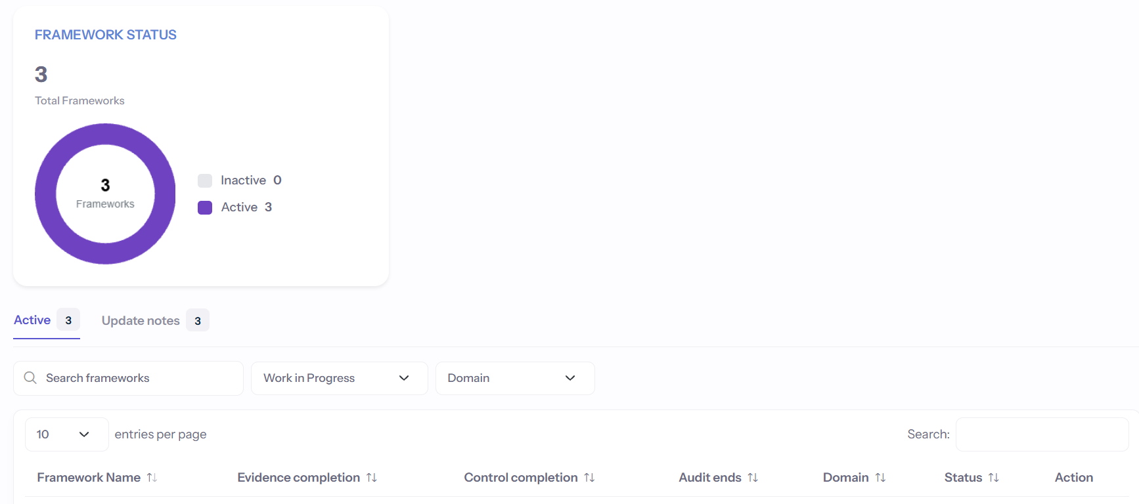Sort by Evidence completion arrows icon

pyautogui.click(x=372, y=478)
